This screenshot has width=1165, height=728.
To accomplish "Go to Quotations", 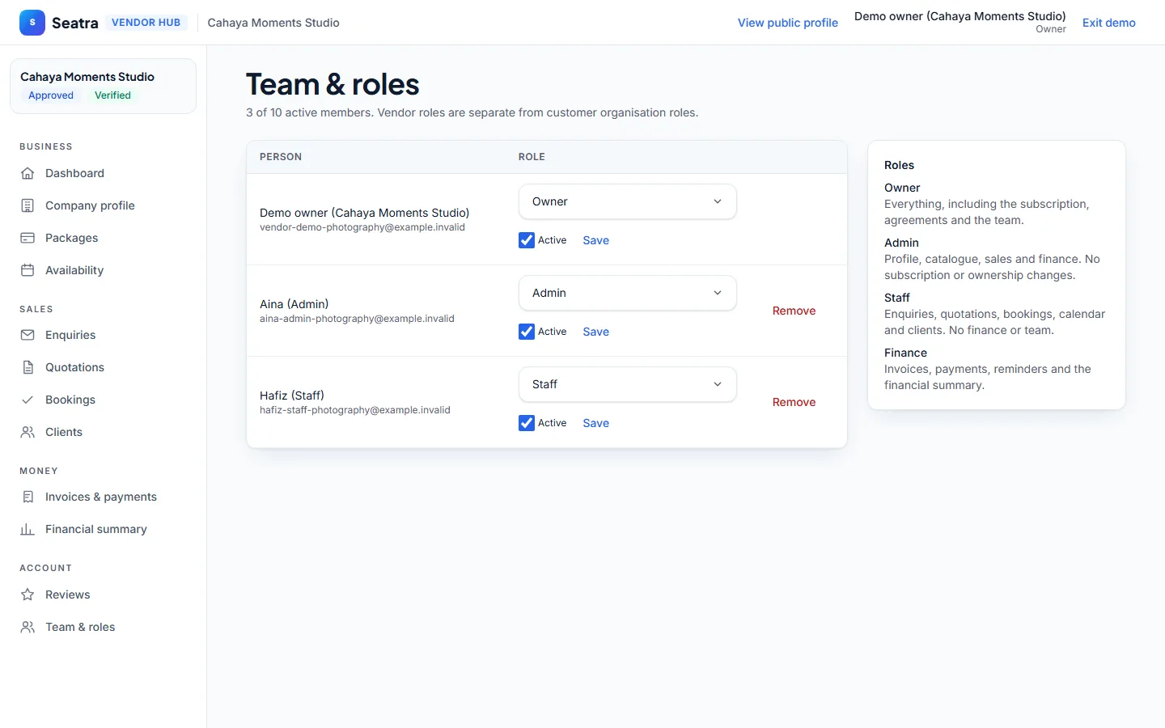I will click(103, 367).
